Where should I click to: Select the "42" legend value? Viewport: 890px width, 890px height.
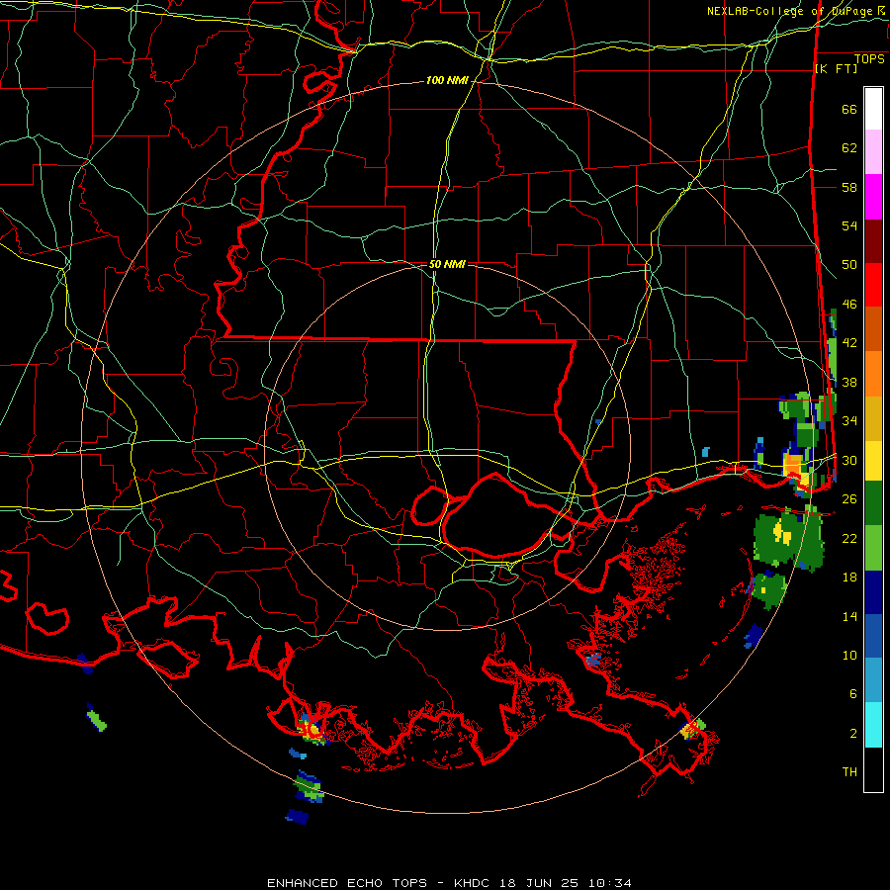point(849,343)
